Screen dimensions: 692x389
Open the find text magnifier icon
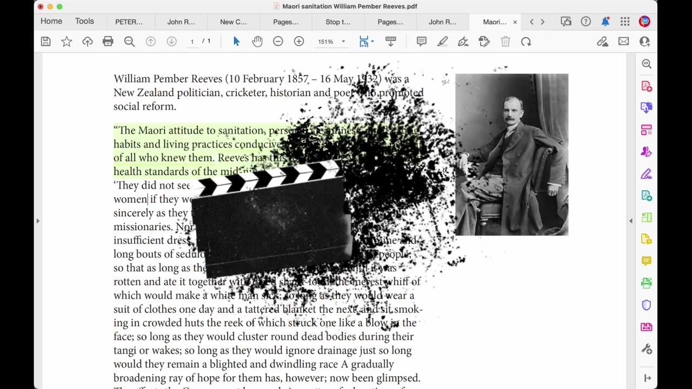pyautogui.click(x=129, y=42)
